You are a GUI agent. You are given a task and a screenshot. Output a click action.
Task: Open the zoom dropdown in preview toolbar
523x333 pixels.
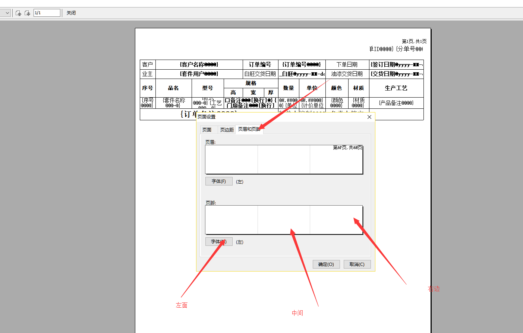point(6,13)
